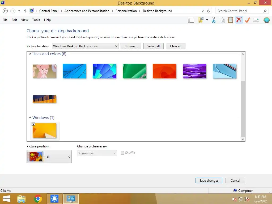Expand the address bar history dropdown
The width and height of the screenshot is (272, 204).
(203, 11)
